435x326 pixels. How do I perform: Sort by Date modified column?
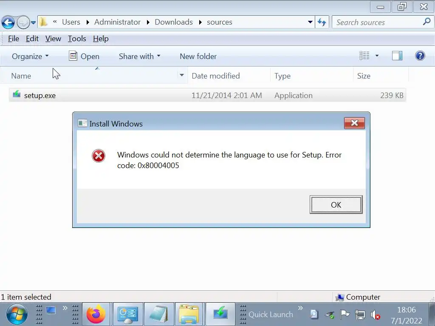(x=229, y=76)
